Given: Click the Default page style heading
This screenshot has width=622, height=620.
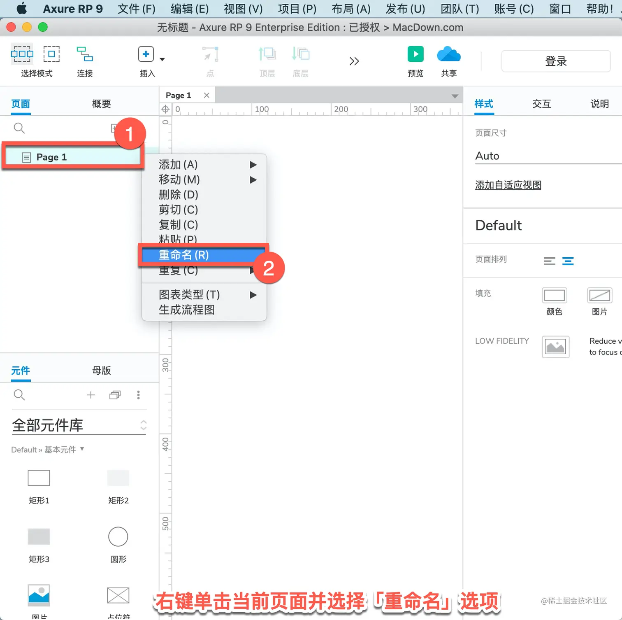Looking at the screenshot, I should pos(499,225).
